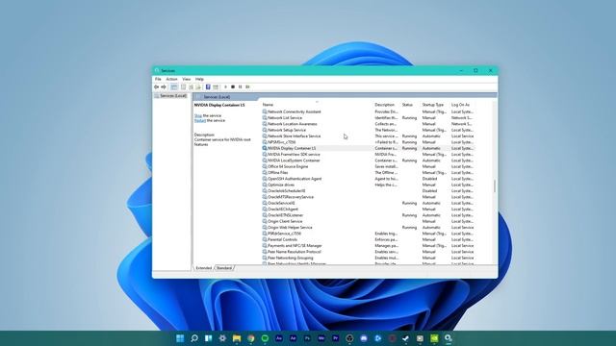Select Network Setup Service row
Viewport: 616px width, 346px height.
point(368,130)
